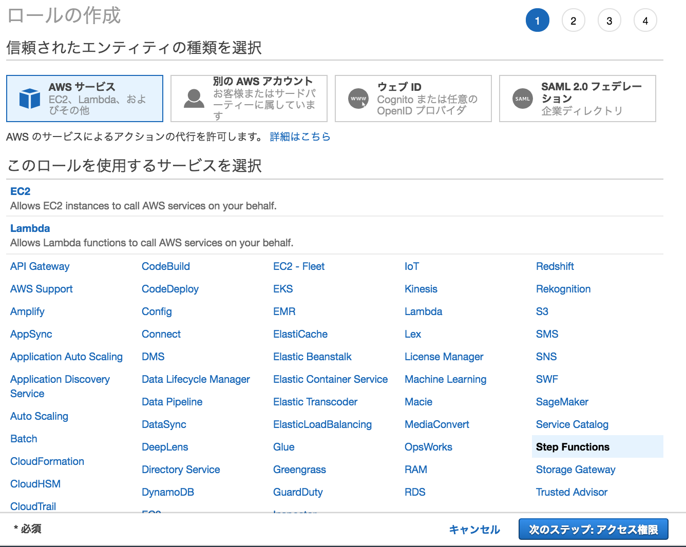Select Elastic Container Service
The width and height of the screenshot is (686, 547).
[330, 379]
